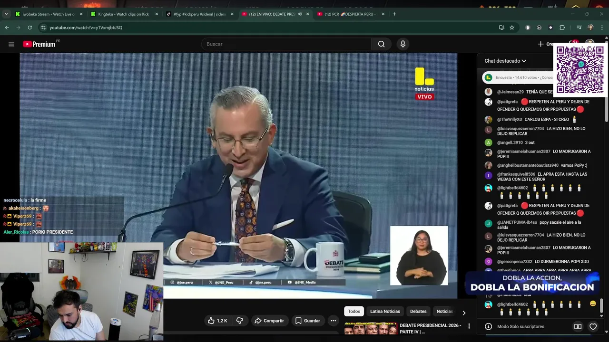Open the Chrome three-dot menu
609x342 pixels.
[602, 28]
